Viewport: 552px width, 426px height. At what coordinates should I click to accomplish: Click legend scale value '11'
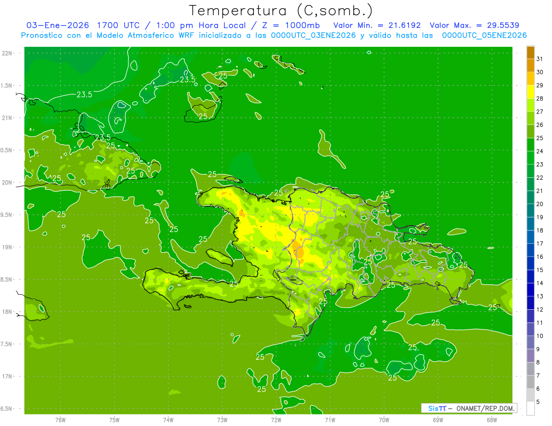pyautogui.click(x=540, y=323)
